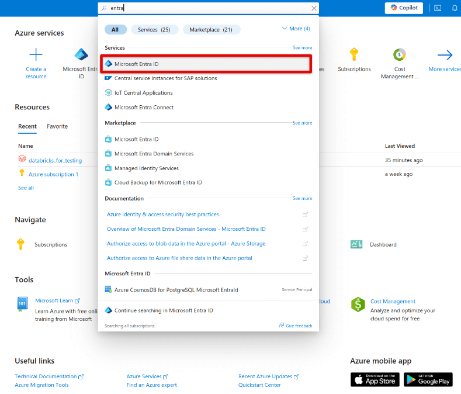
Task: Click Get it on Google Play badge
Action: pyautogui.click(x=428, y=379)
